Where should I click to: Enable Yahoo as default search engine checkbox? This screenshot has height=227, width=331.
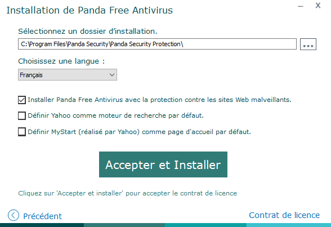pos(22,115)
